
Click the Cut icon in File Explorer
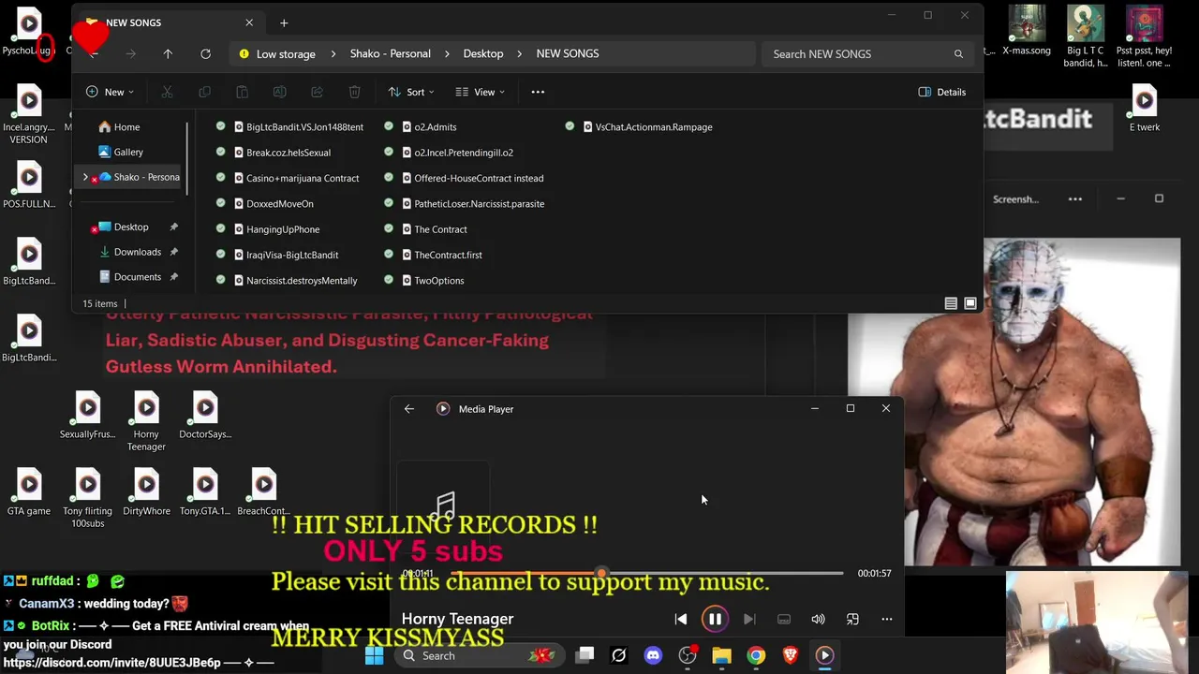[x=167, y=92]
